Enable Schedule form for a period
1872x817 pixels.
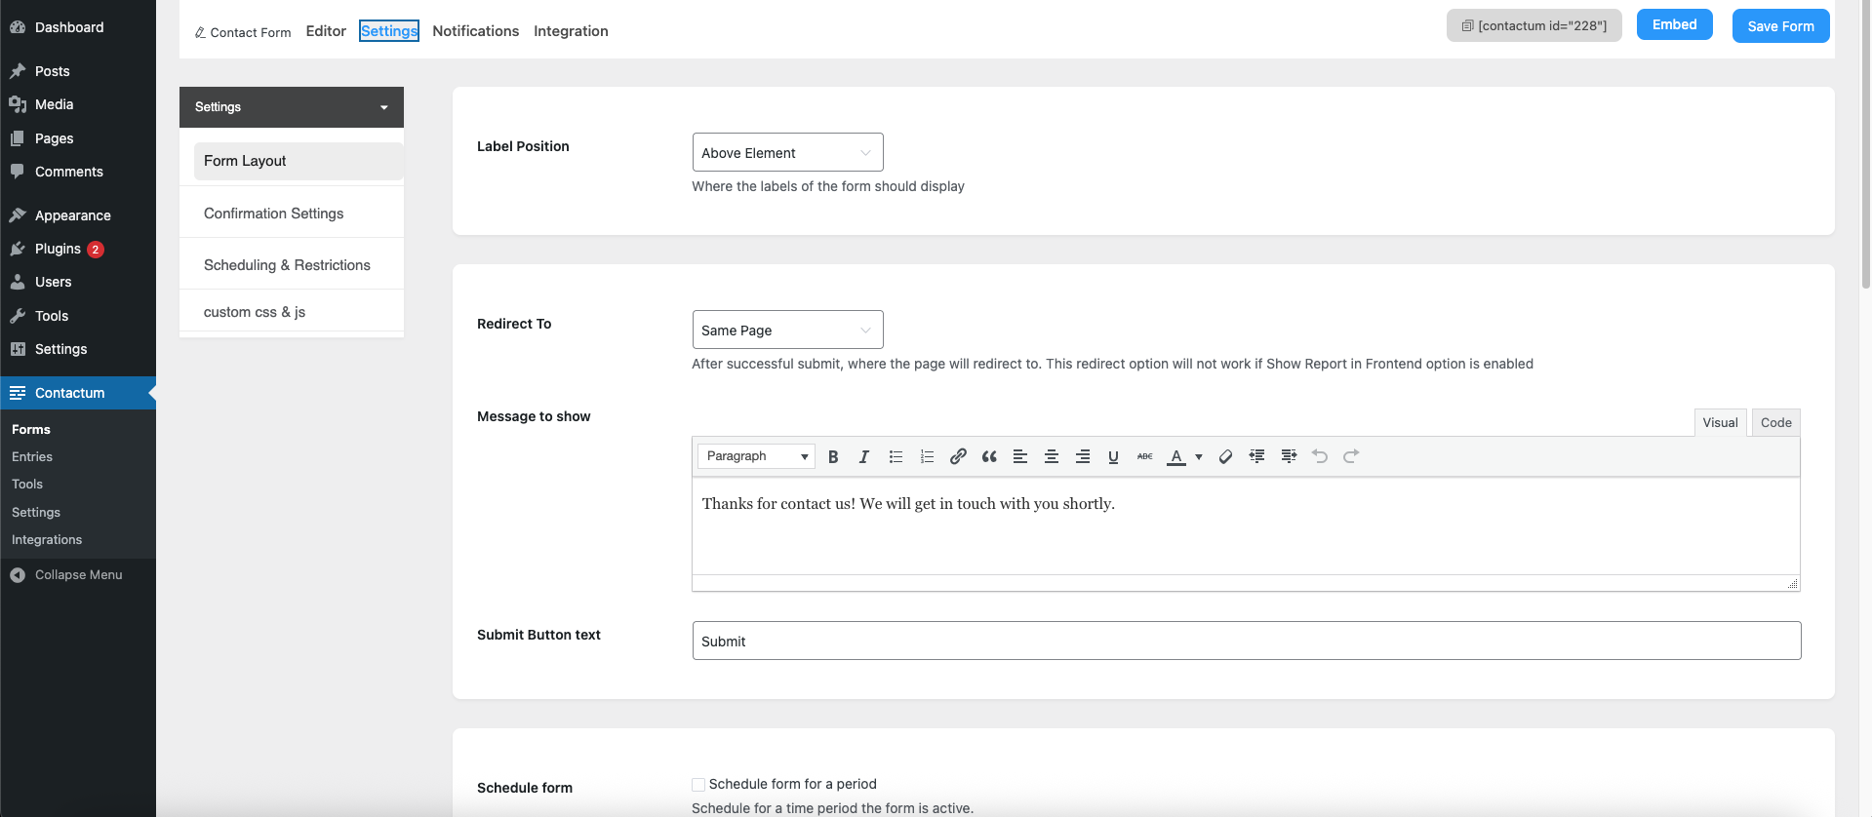698,785
